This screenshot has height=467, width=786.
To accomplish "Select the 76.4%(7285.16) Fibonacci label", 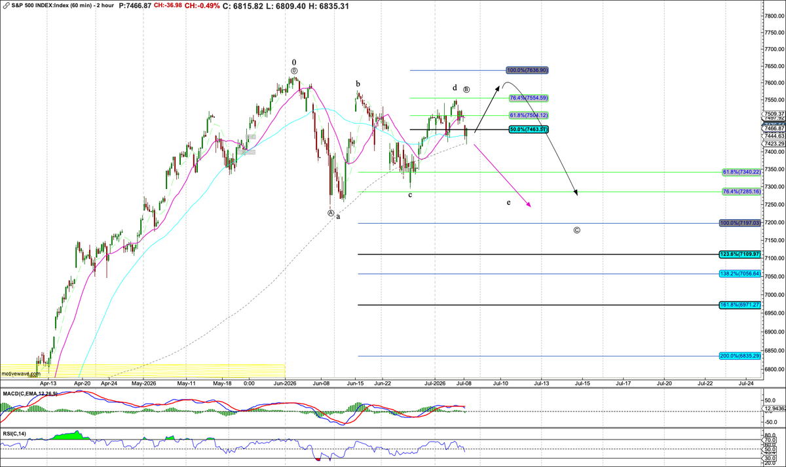I will coord(741,192).
